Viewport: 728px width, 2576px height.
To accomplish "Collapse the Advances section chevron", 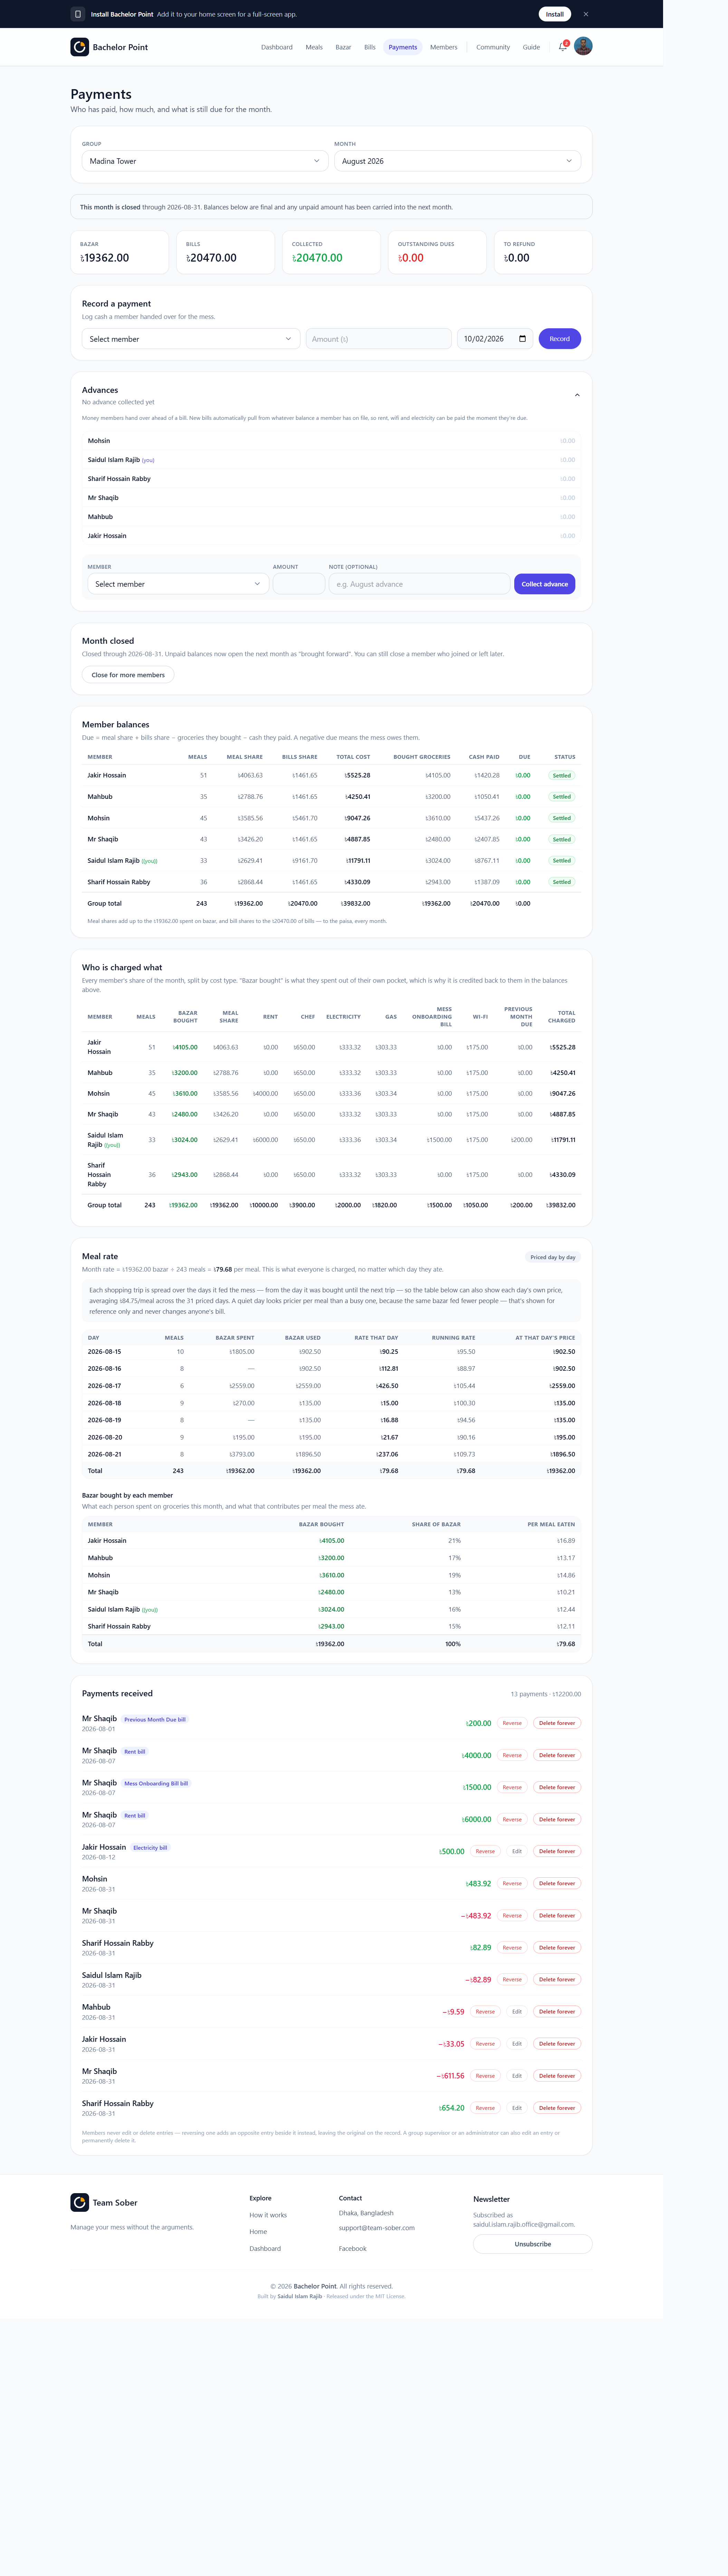I will tap(577, 395).
